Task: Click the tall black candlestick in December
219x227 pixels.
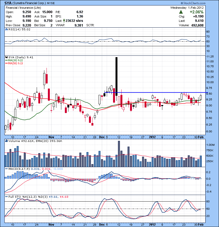Action: point(116,76)
